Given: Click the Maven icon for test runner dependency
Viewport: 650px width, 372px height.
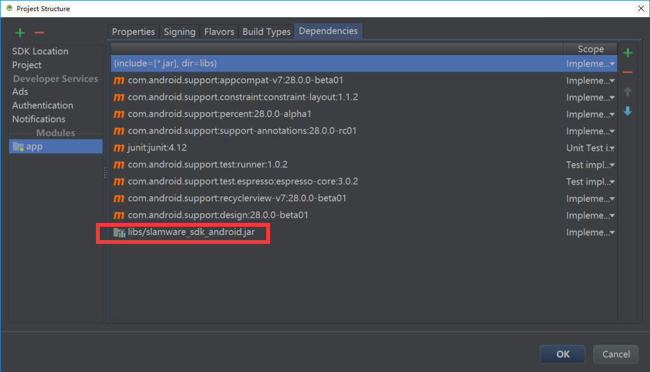Looking at the screenshot, I should coord(119,165).
